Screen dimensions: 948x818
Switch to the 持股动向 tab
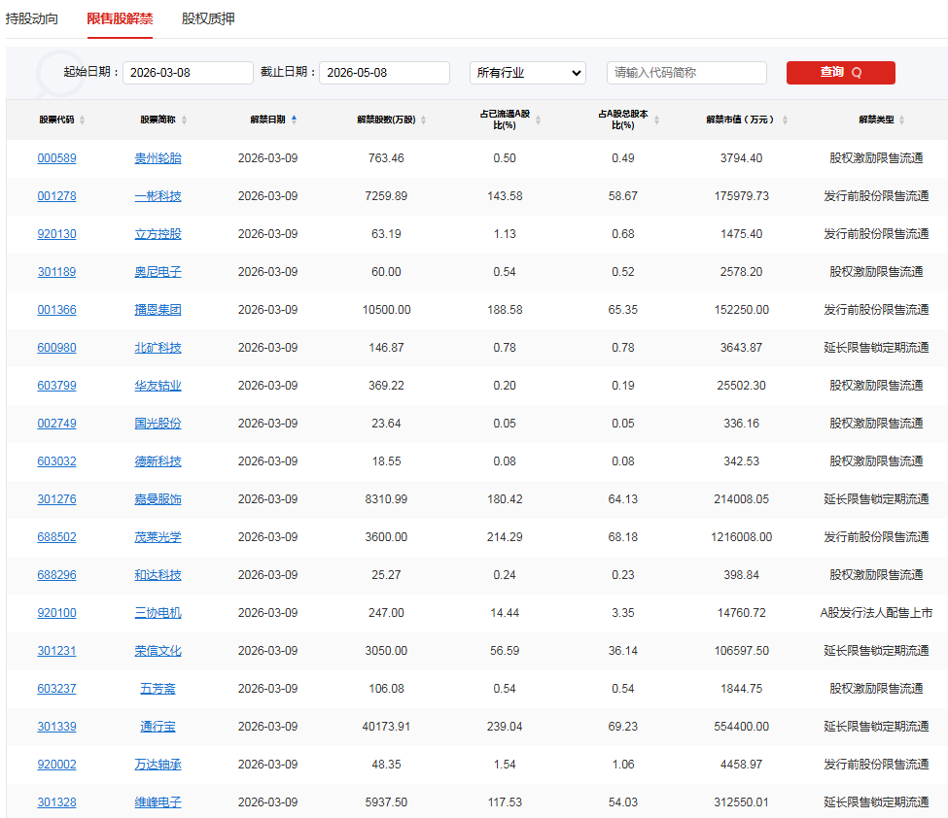[32, 18]
